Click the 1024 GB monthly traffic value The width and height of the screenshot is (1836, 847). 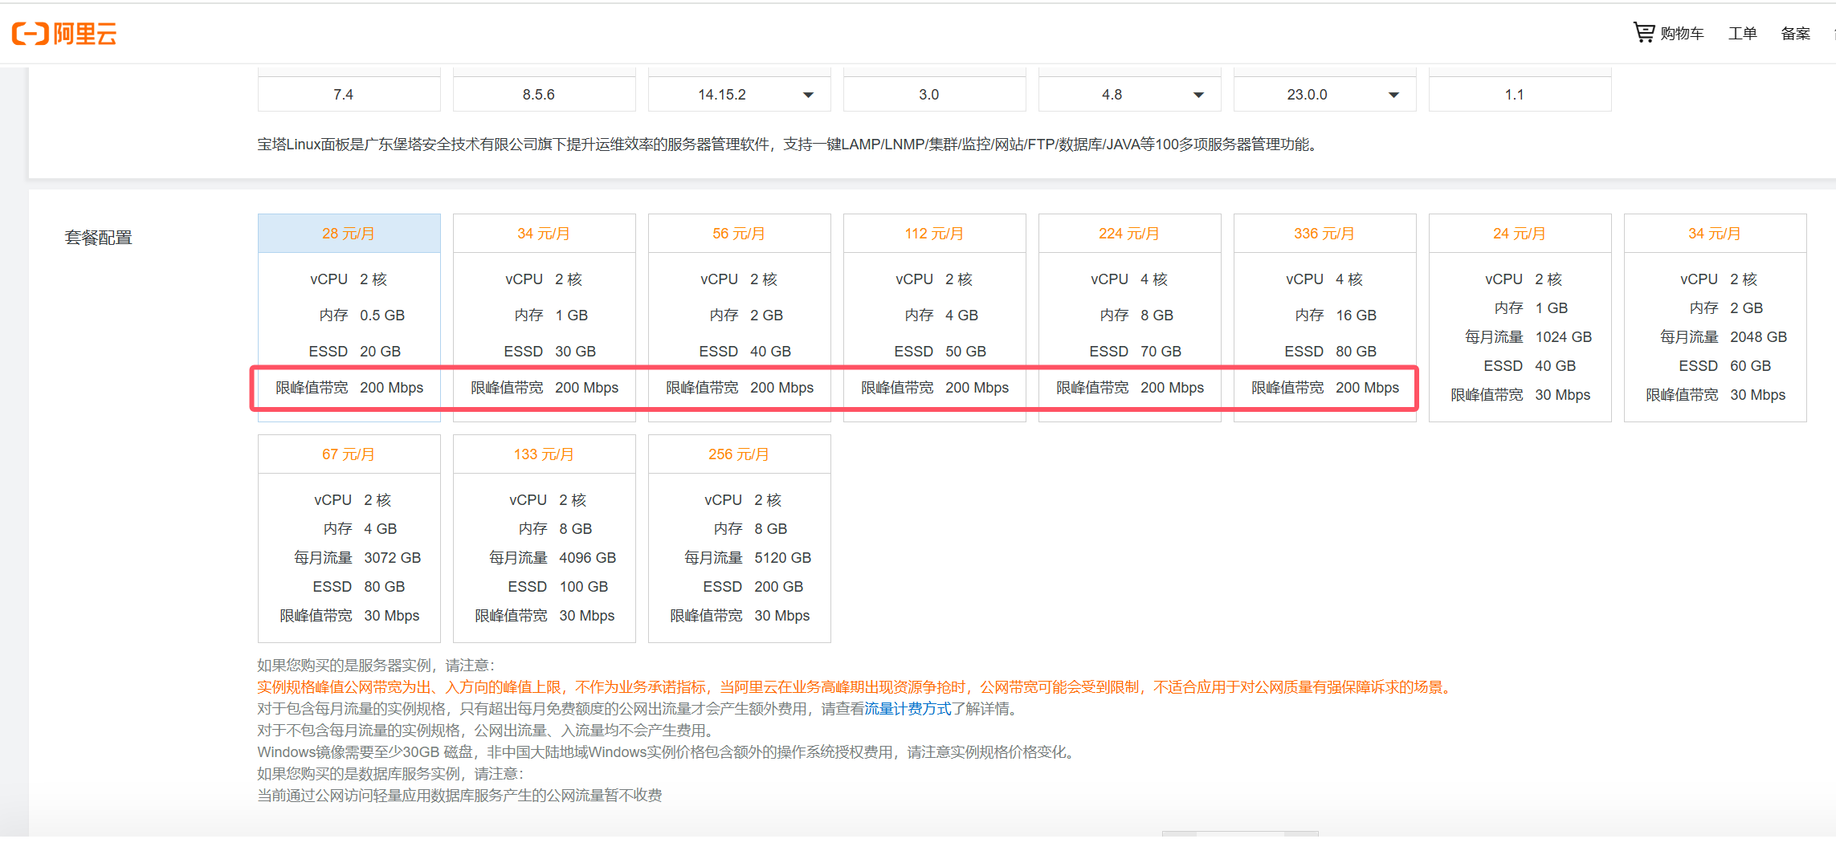tap(1563, 337)
